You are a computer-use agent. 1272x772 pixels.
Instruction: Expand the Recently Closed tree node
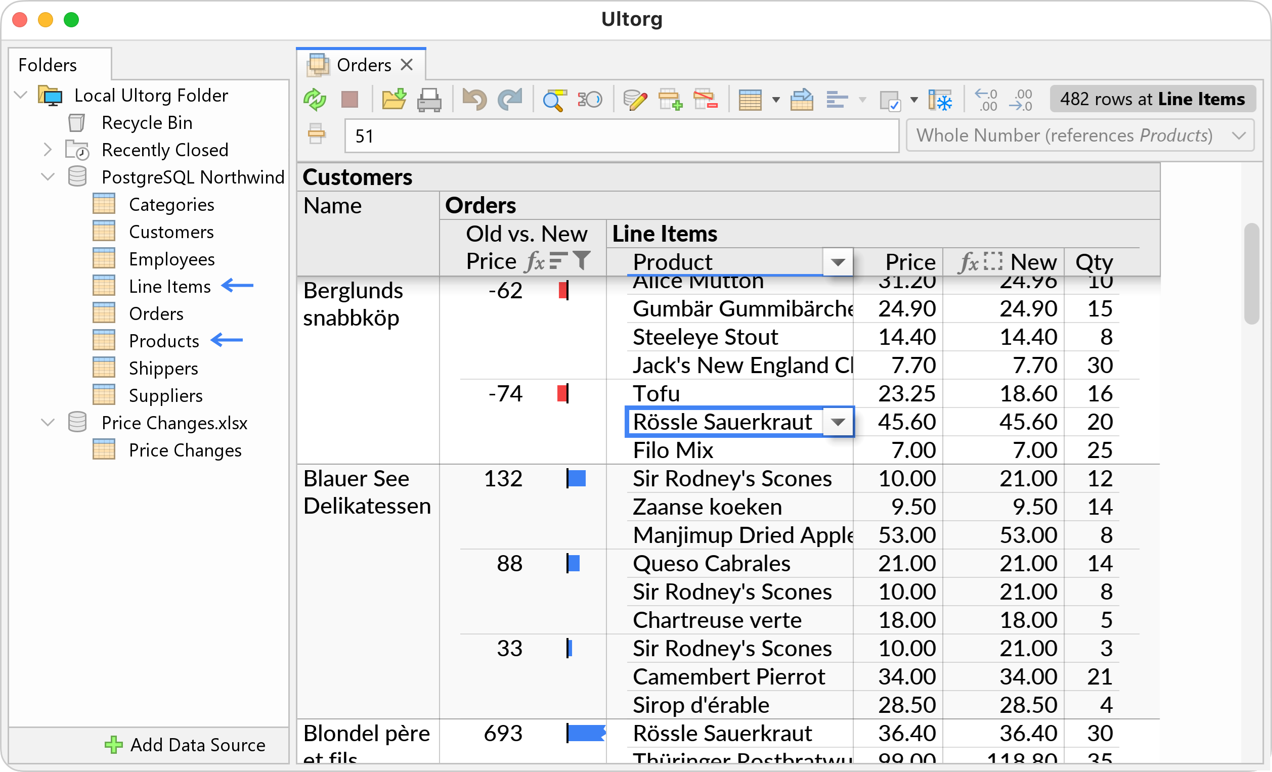[48, 150]
